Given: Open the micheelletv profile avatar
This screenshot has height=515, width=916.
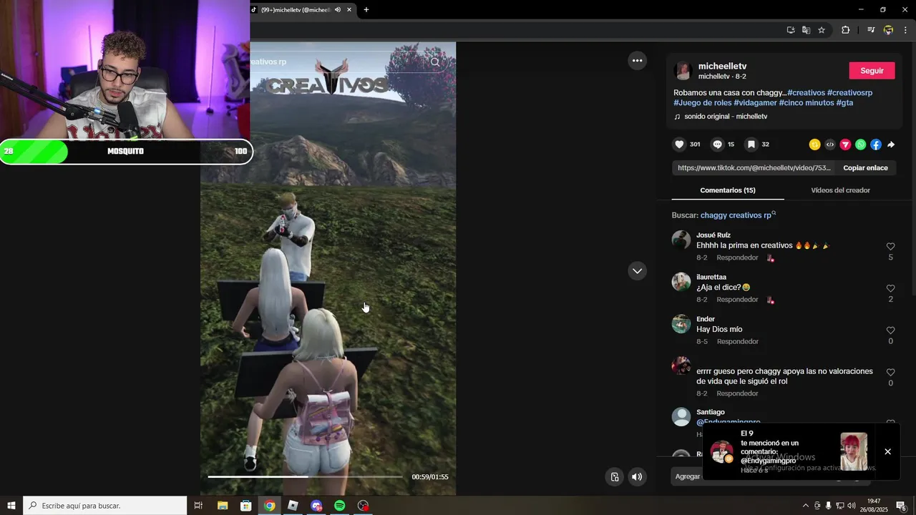Looking at the screenshot, I should tap(683, 71).
